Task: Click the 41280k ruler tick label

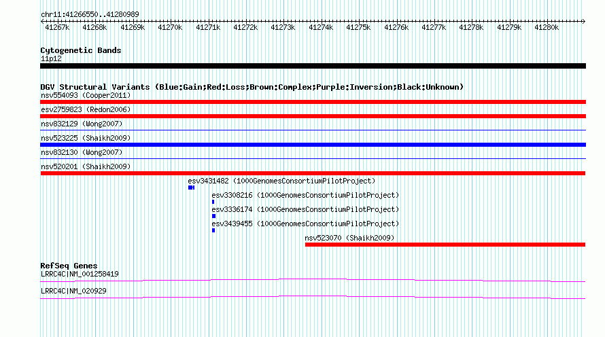Action: [547, 27]
